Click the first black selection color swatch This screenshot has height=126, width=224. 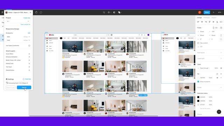pyautogui.click(x=198, y=97)
